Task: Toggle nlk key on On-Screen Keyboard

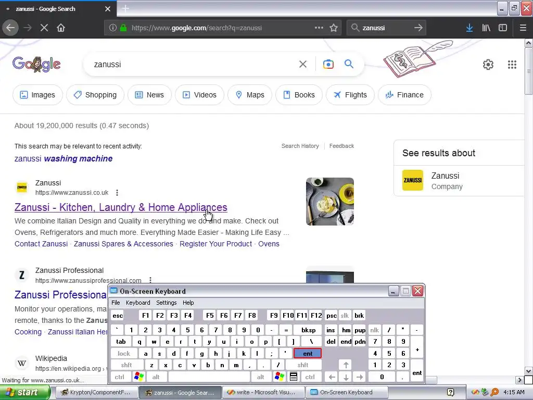Action: pyautogui.click(x=375, y=330)
